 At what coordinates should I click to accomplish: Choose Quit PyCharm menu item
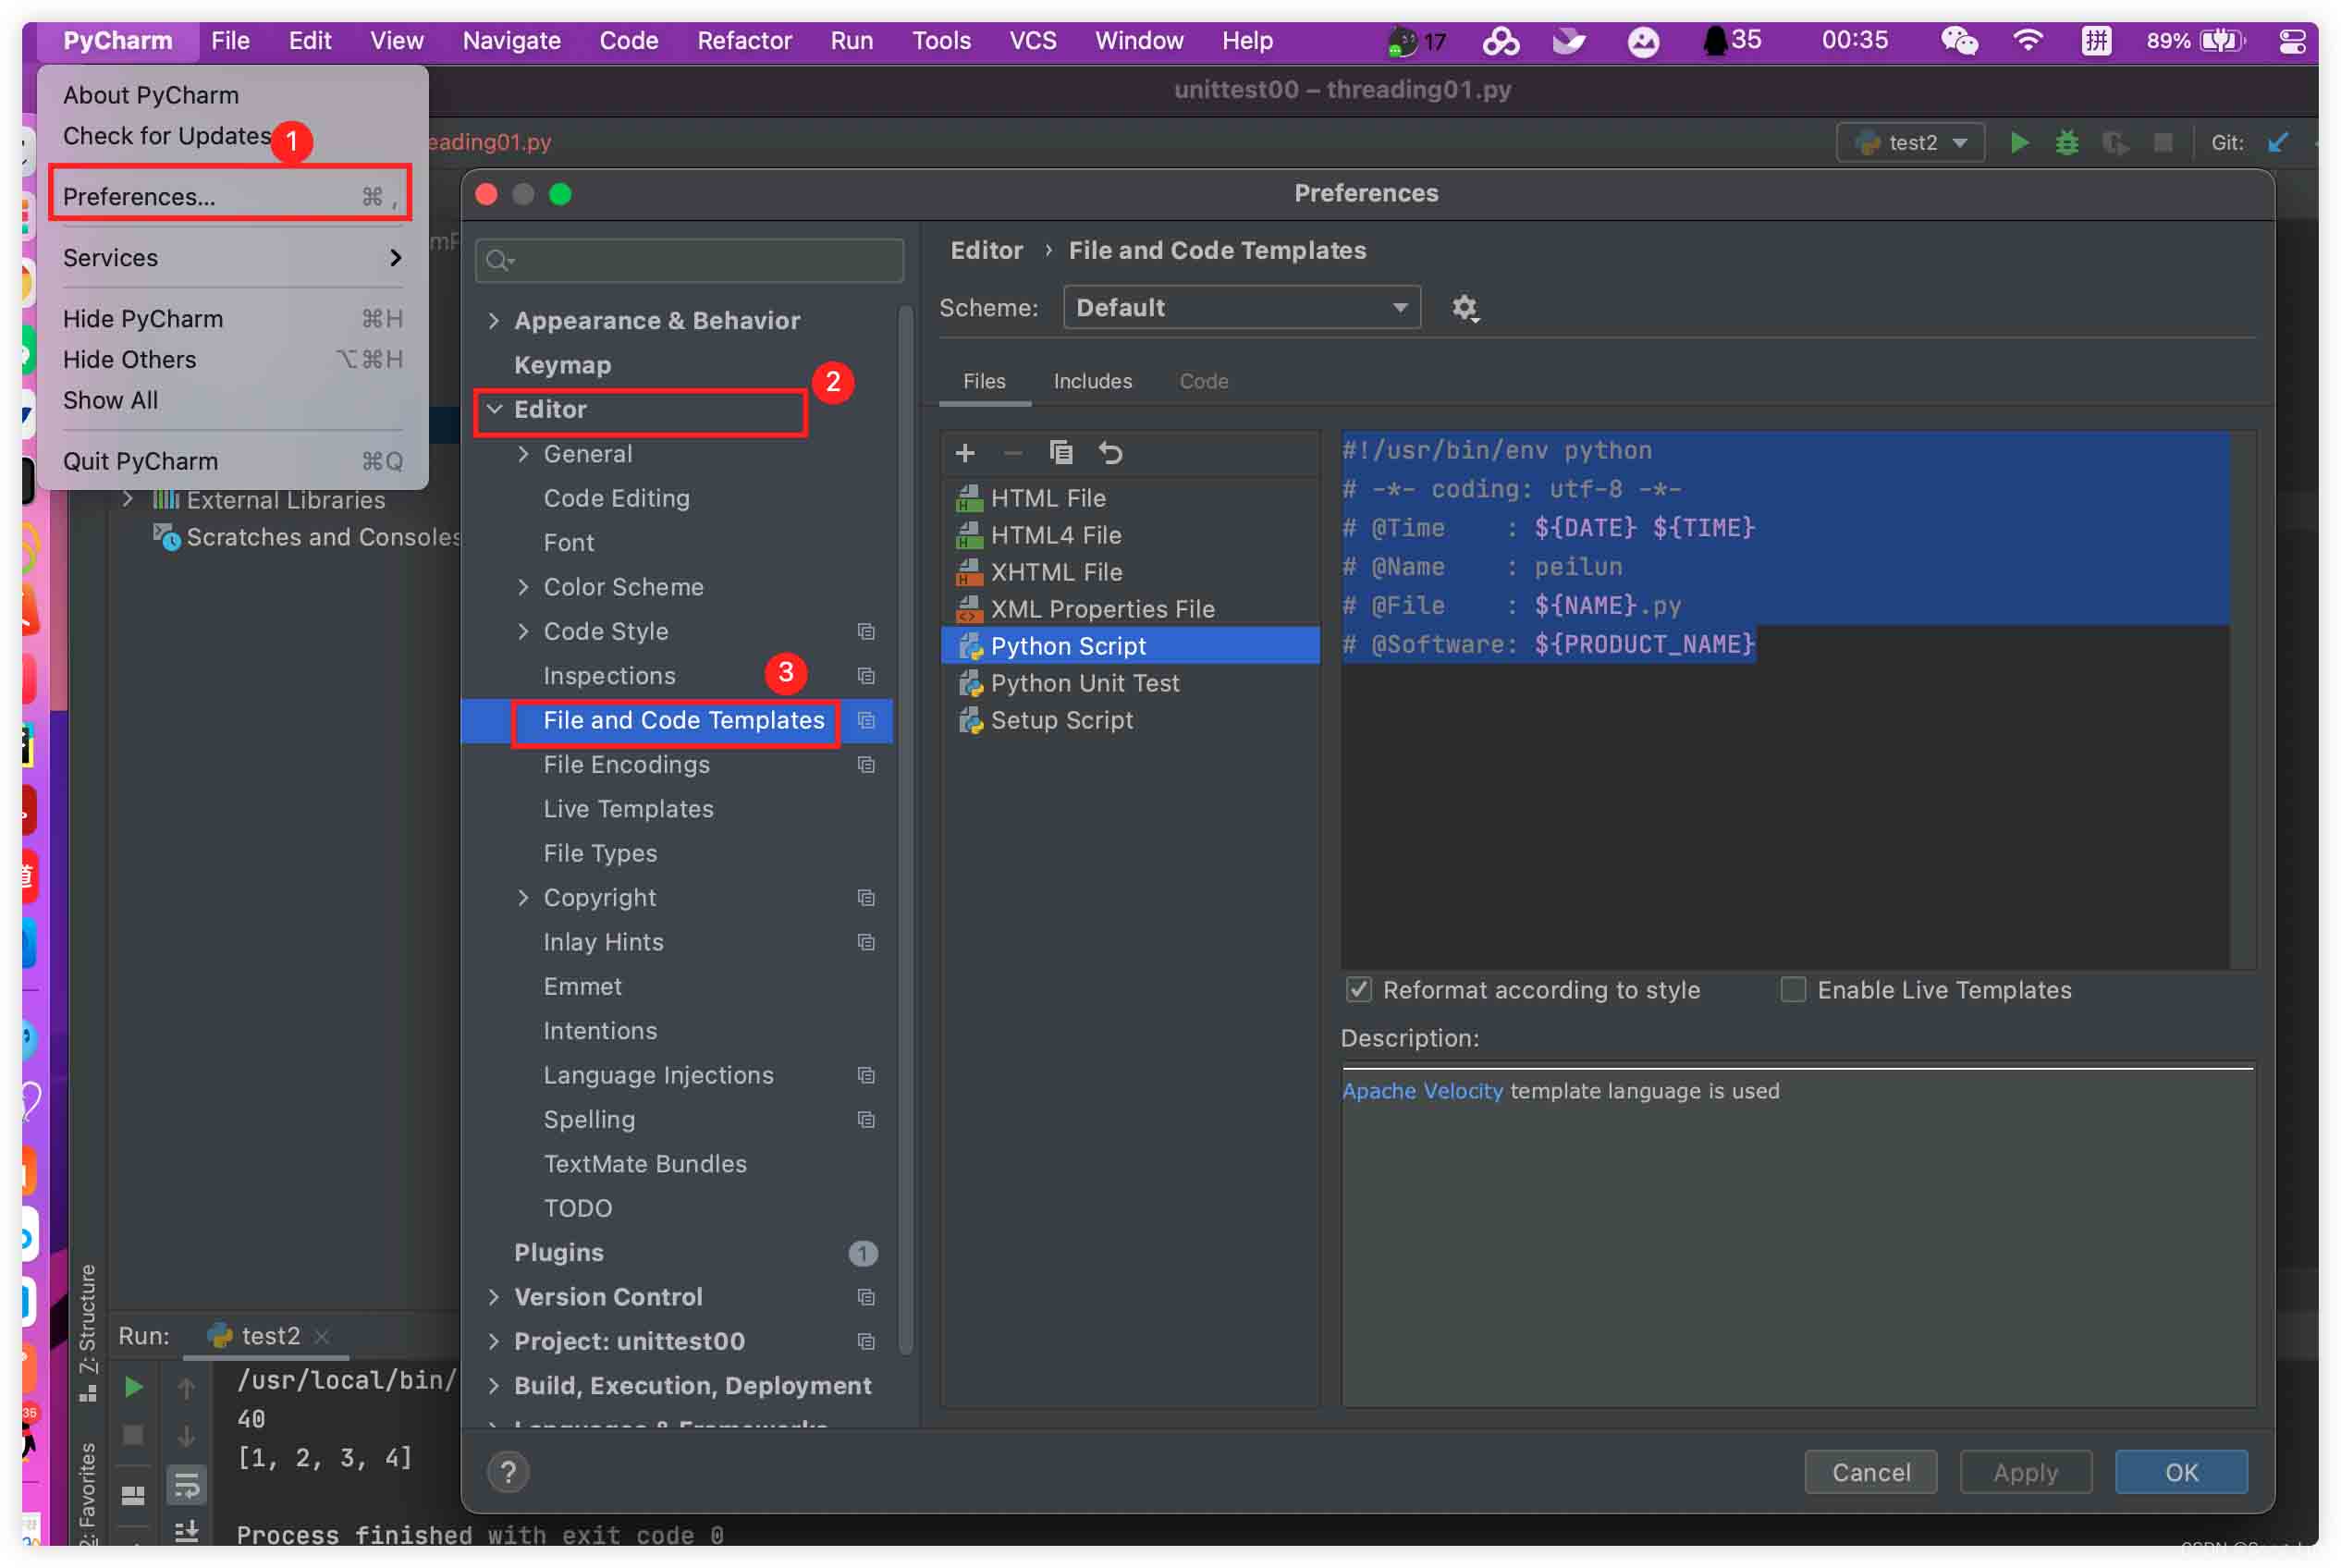[x=232, y=461]
